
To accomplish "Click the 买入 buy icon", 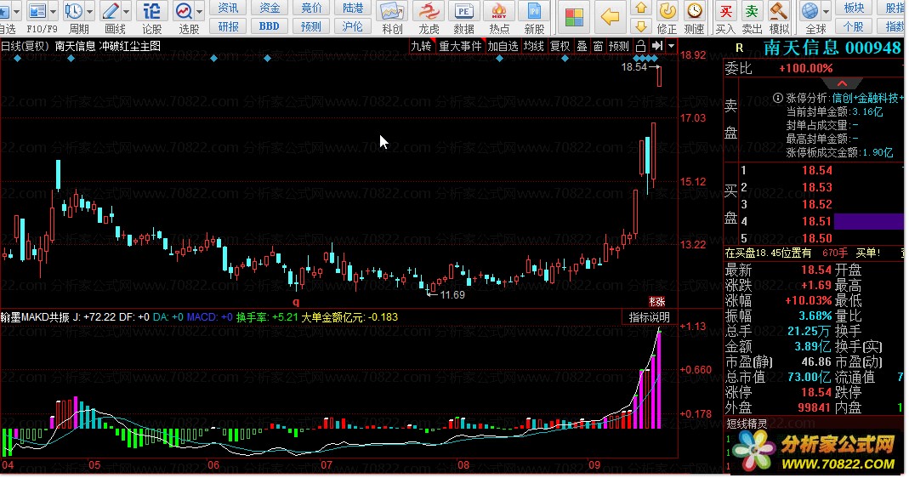I will tap(724, 11).
